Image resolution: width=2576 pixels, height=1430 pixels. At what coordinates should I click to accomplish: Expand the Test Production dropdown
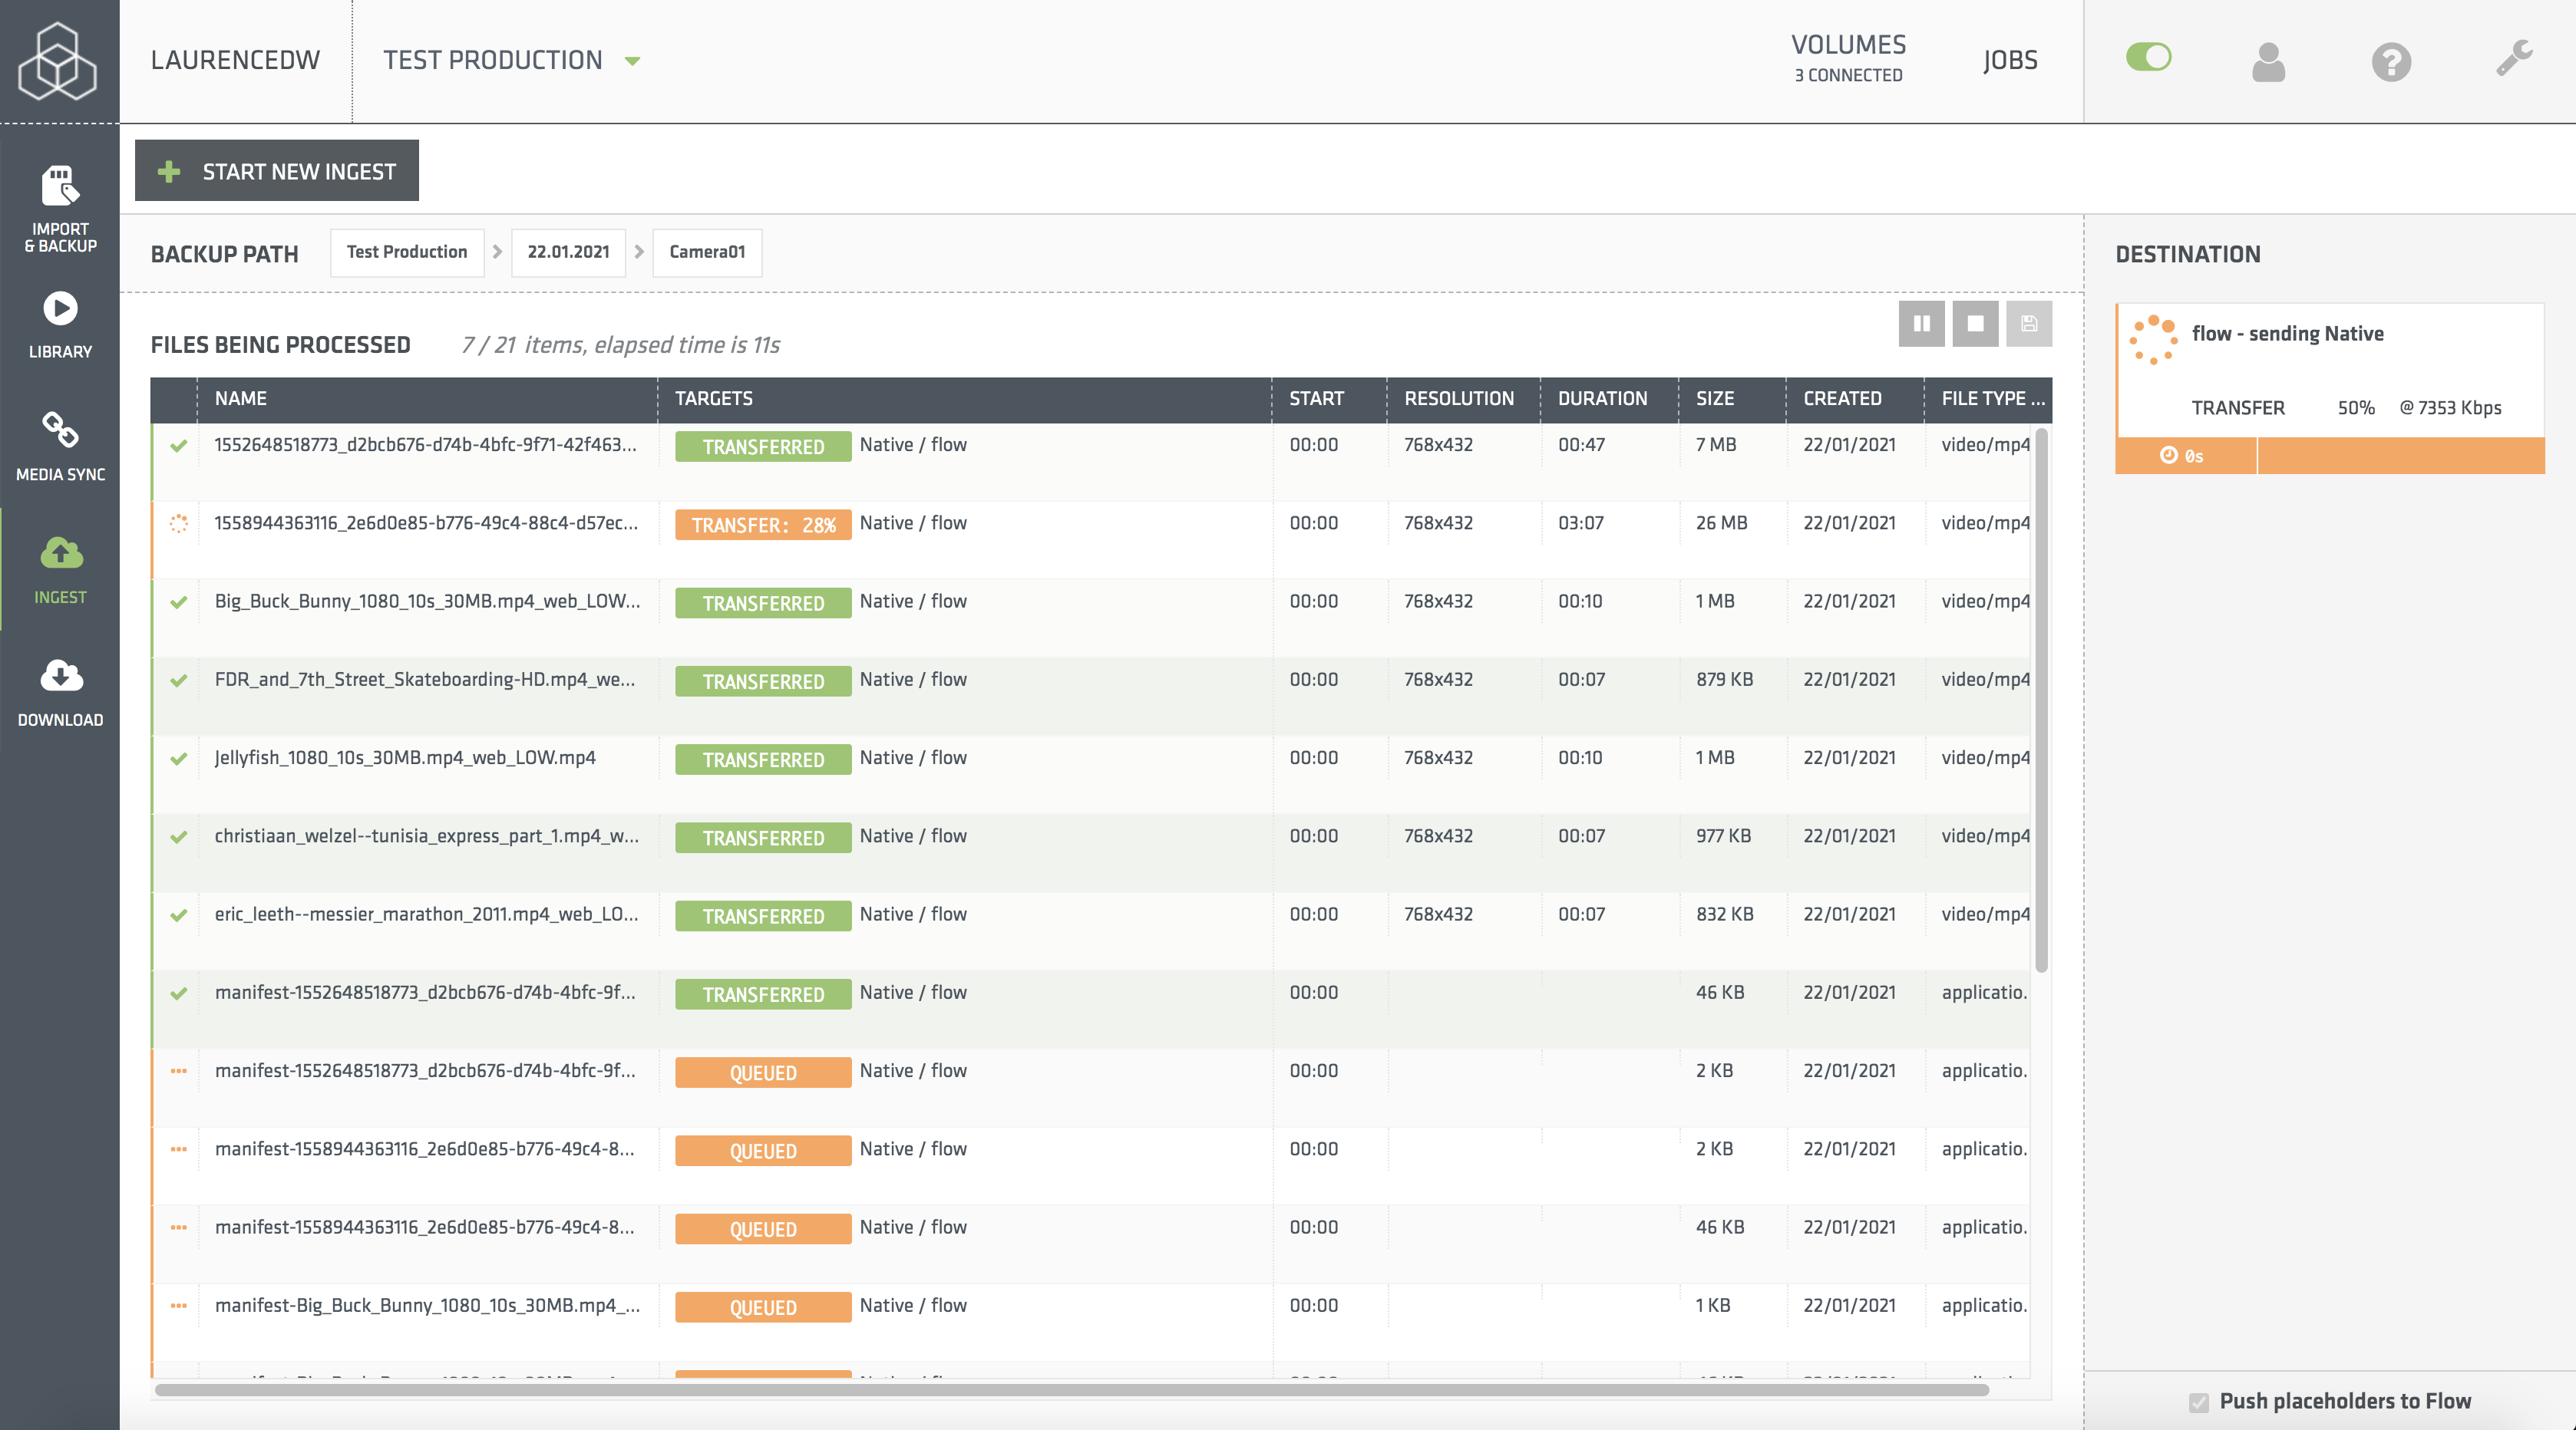tap(631, 61)
